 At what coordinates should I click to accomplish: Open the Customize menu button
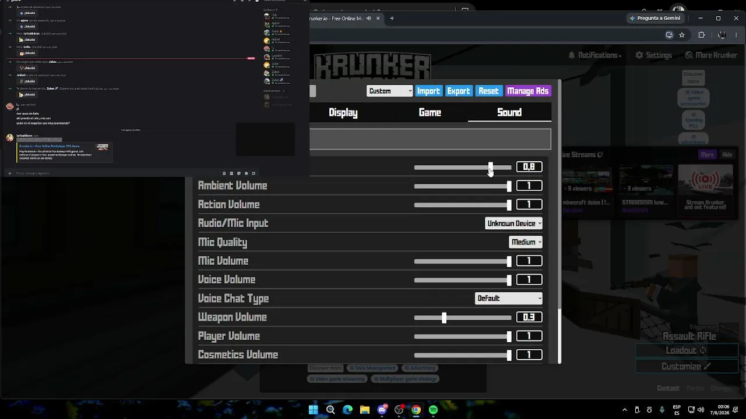(687, 367)
